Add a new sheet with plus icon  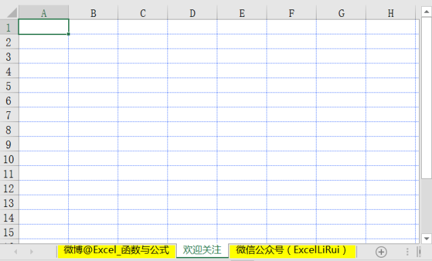pos(381,252)
